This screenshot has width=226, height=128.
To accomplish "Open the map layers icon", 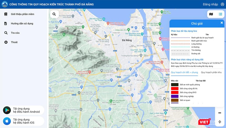I will 211,14.
